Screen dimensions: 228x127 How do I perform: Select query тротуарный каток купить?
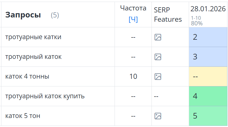coord(45,96)
